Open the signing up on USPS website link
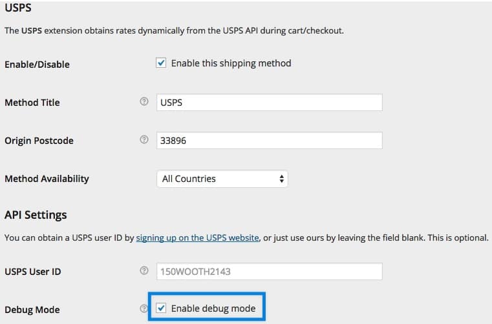This screenshot has height=324, width=492. (197, 238)
